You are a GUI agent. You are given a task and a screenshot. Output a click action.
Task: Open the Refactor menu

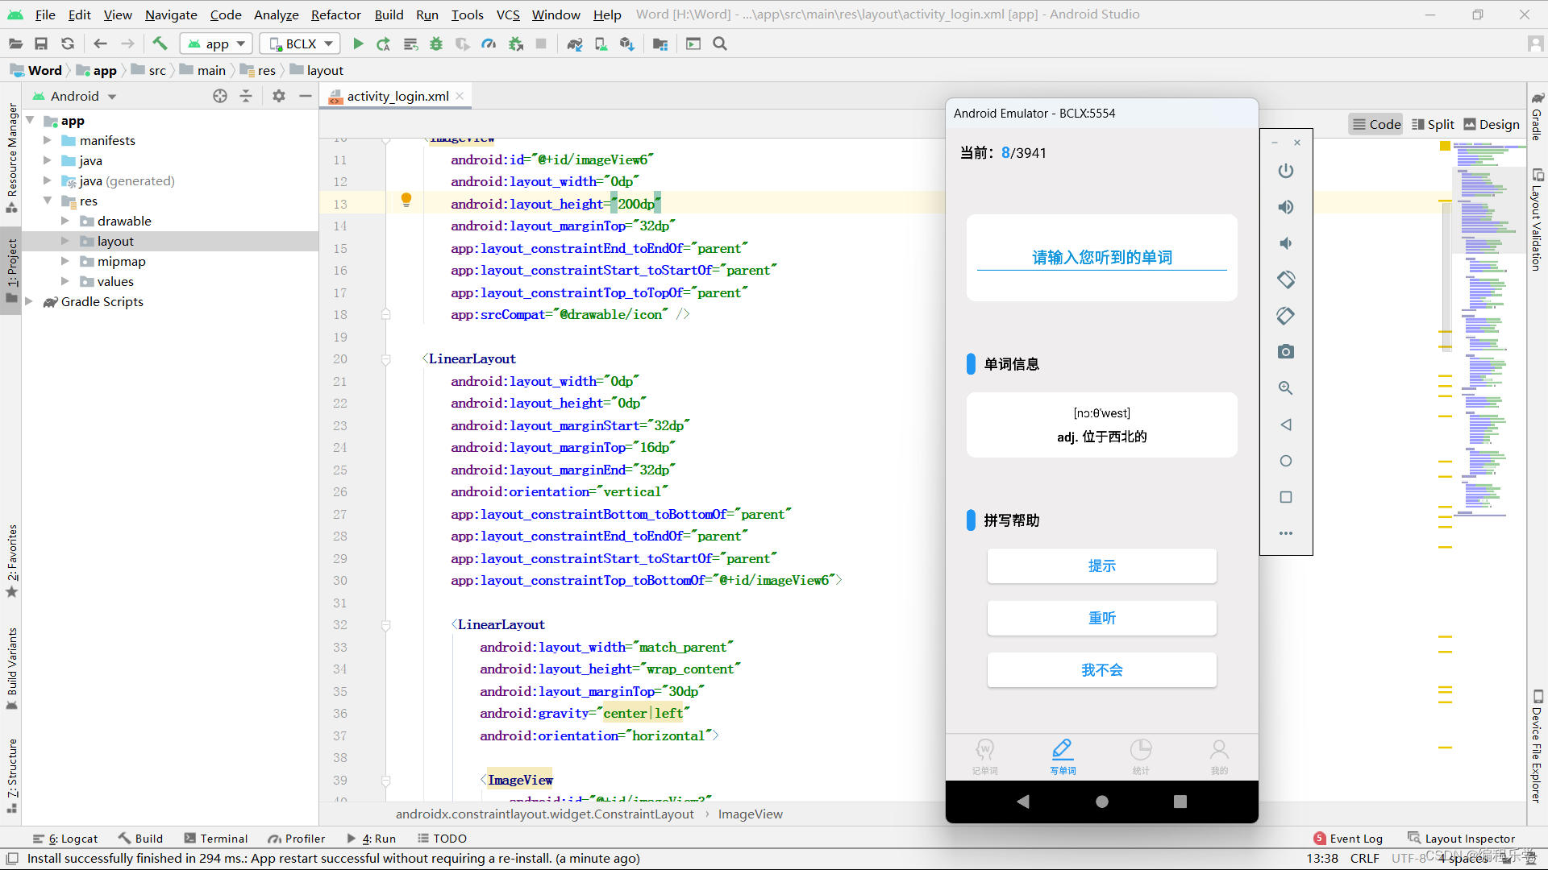[x=335, y=14]
